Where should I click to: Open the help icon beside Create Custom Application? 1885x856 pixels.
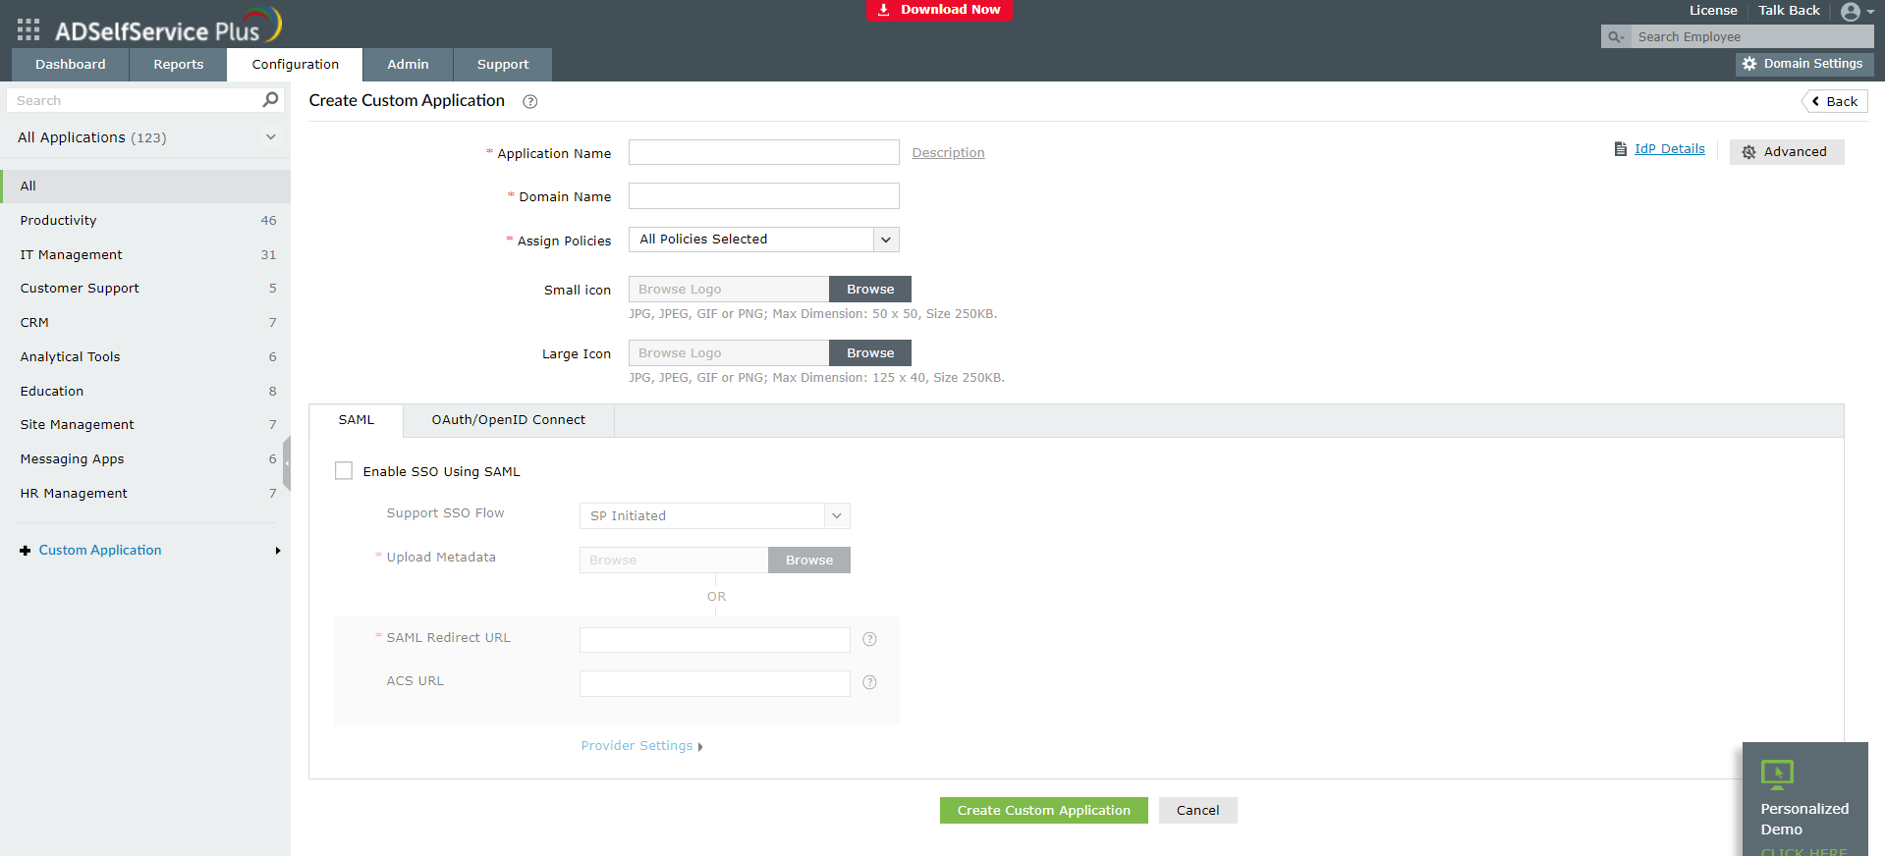[529, 101]
